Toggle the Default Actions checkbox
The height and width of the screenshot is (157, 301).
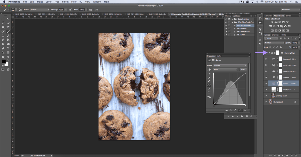point(226,19)
